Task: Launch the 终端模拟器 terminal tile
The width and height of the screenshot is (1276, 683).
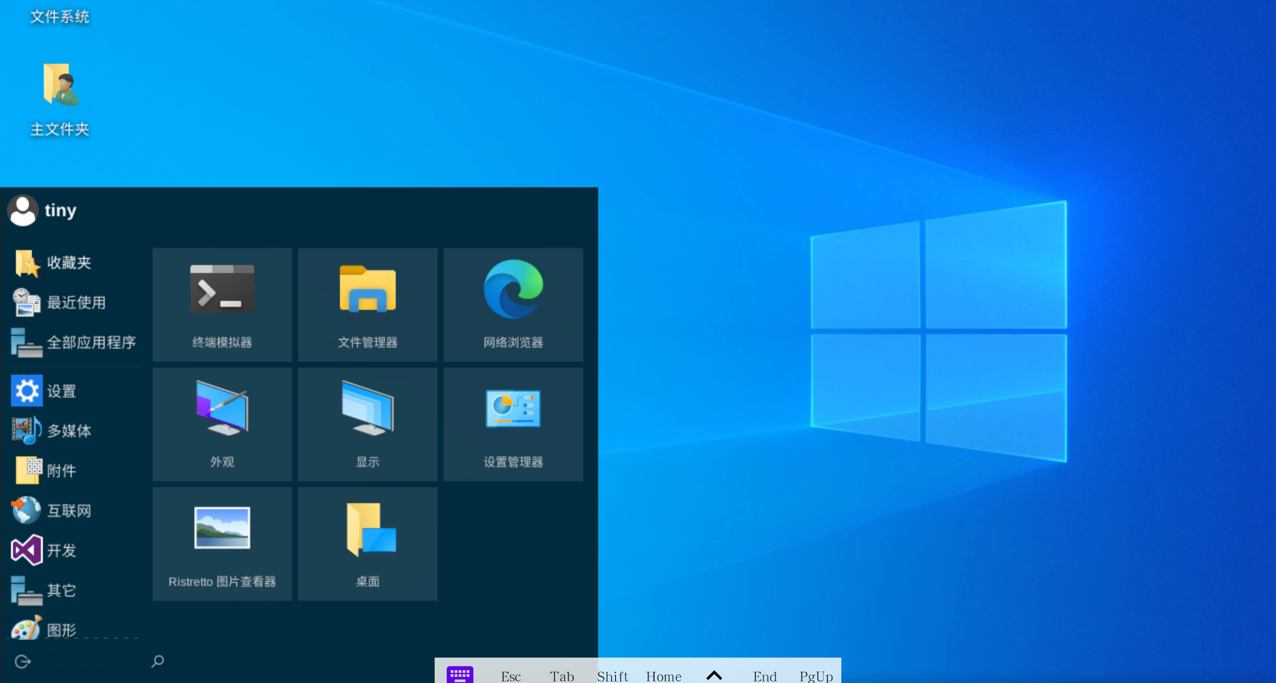Action: coord(222,304)
